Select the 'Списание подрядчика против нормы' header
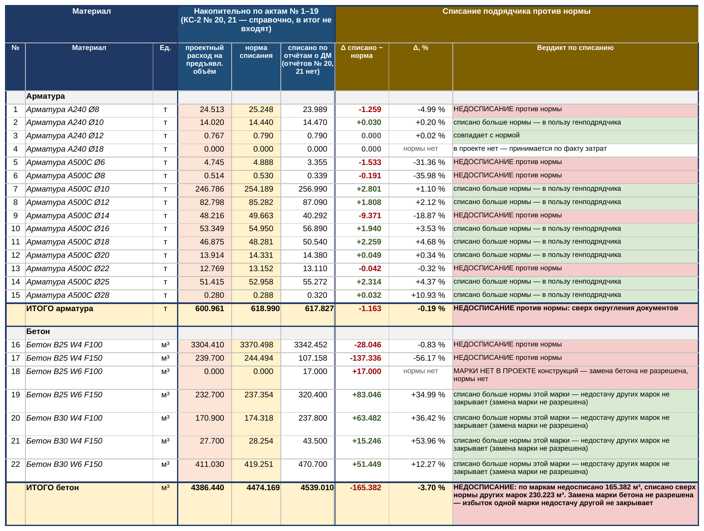704x531 pixels. pyautogui.click(x=517, y=24)
